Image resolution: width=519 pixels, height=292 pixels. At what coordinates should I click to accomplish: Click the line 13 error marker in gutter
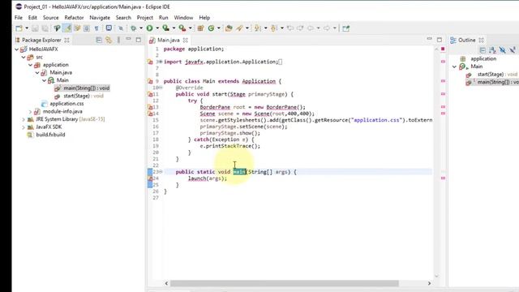point(150,107)
